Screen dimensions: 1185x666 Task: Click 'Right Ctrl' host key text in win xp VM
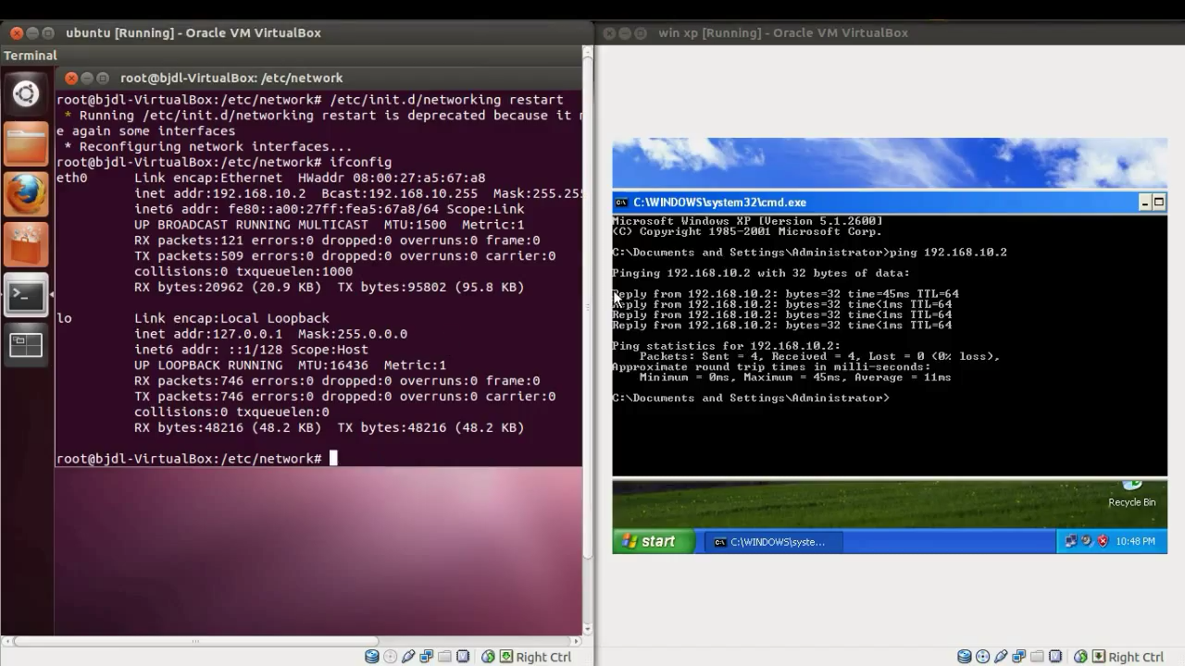1136,657
